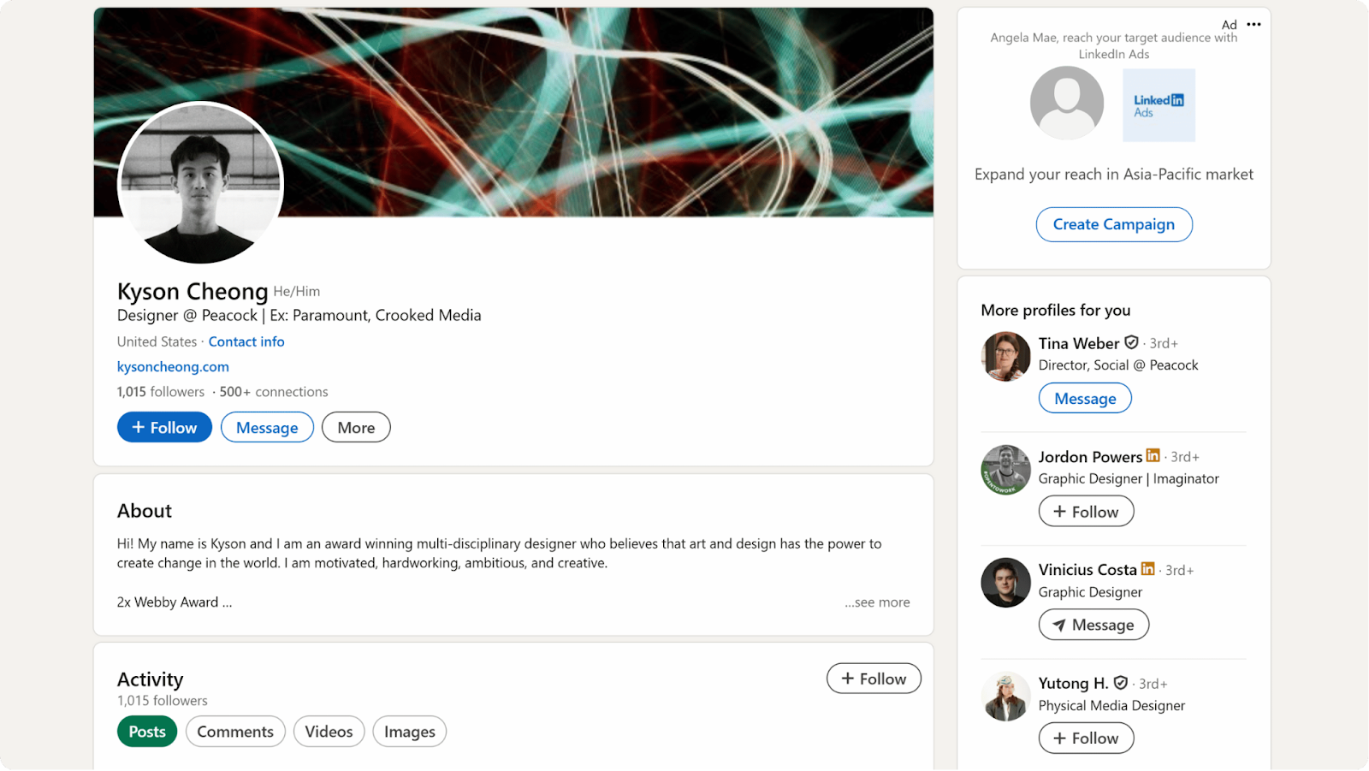Follow Kyson Cheong with the blue button
The height and width of the screenshot is (771, 1369).
(164, 428)
